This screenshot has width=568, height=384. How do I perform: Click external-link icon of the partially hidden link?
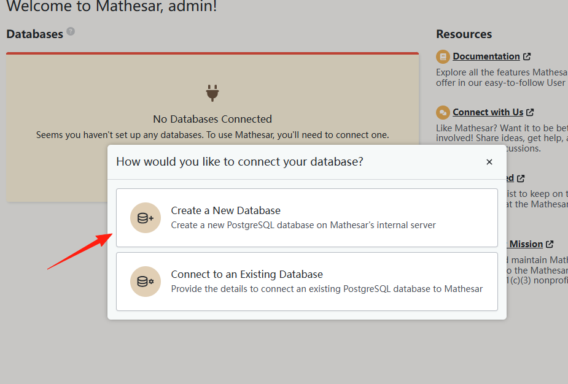tap(521, 179)
